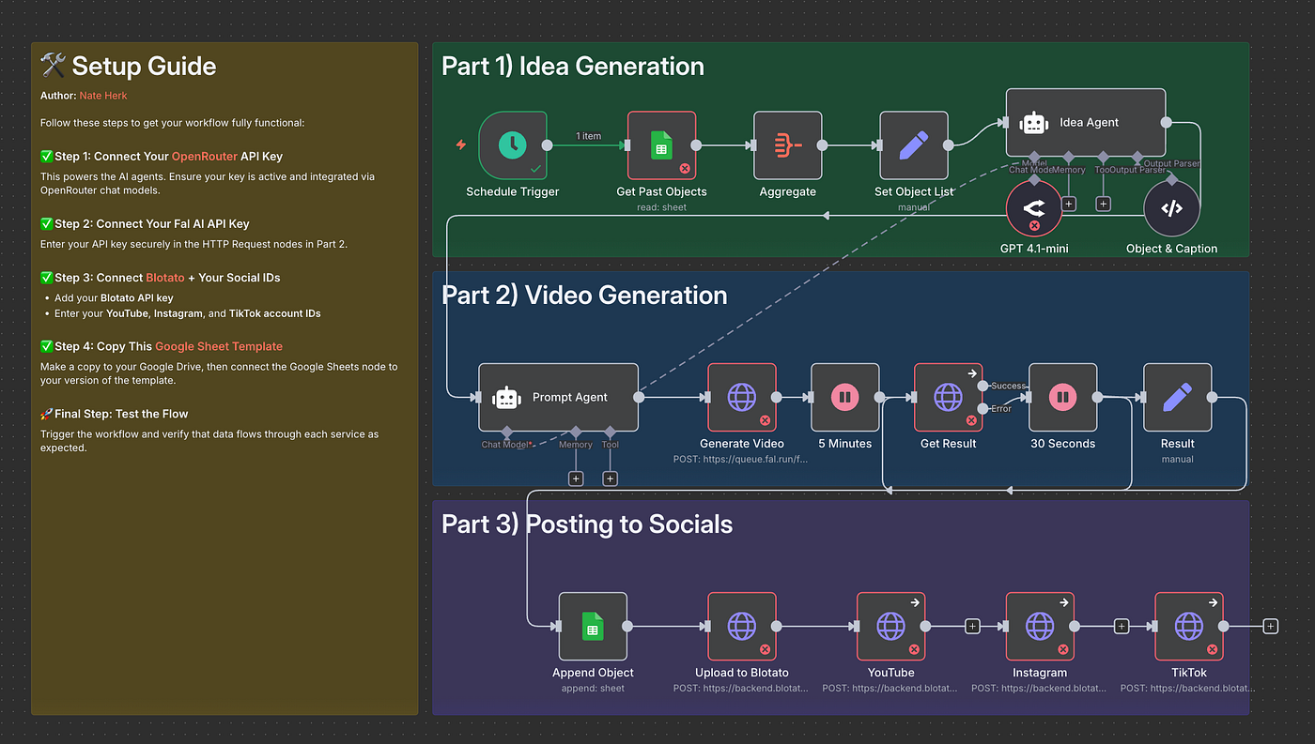
Task: Click the "Setup Guide" title
Action: point(144,67)
